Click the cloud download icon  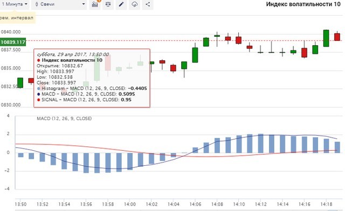pyautogui.click(x=134, y=4)
